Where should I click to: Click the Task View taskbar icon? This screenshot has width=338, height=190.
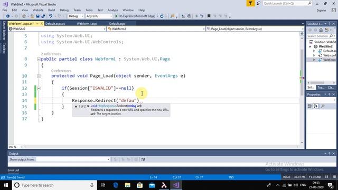(x=103, y=185)
